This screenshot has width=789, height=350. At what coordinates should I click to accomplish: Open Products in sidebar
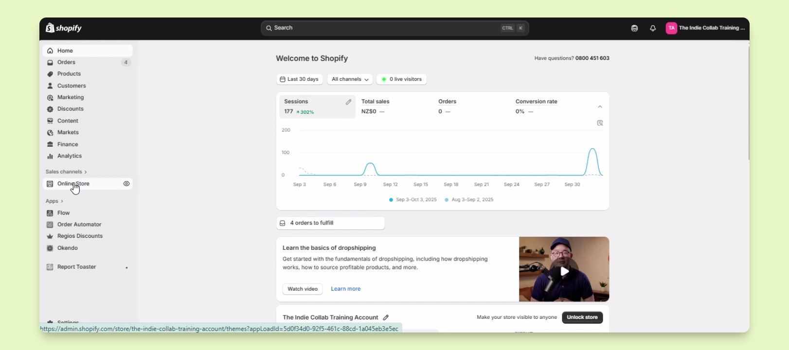(x=88, y=74)
